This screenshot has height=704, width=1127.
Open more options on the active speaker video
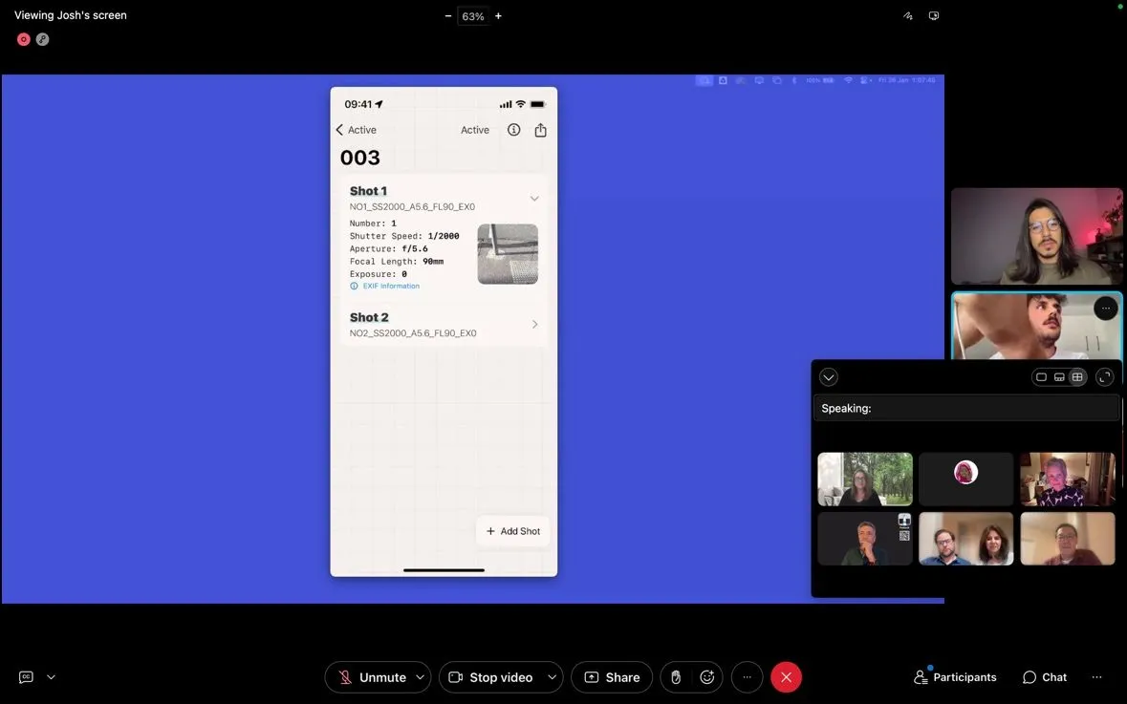point(1105,309)
